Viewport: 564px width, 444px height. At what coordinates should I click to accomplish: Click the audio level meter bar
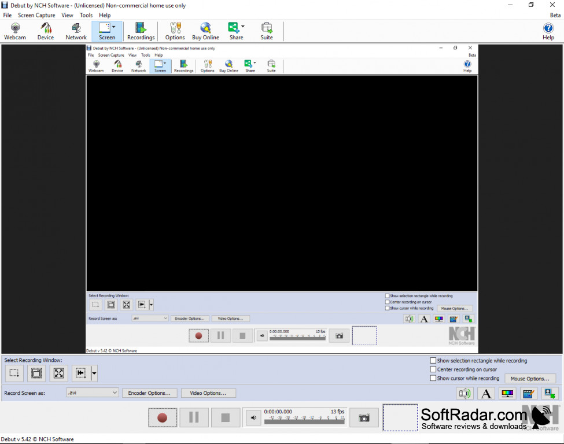[304, 421]
